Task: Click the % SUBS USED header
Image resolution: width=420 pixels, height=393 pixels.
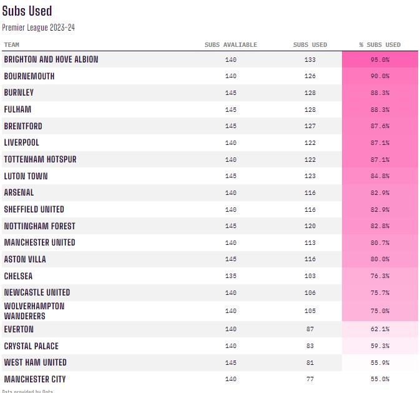Action: pos(379,45)
